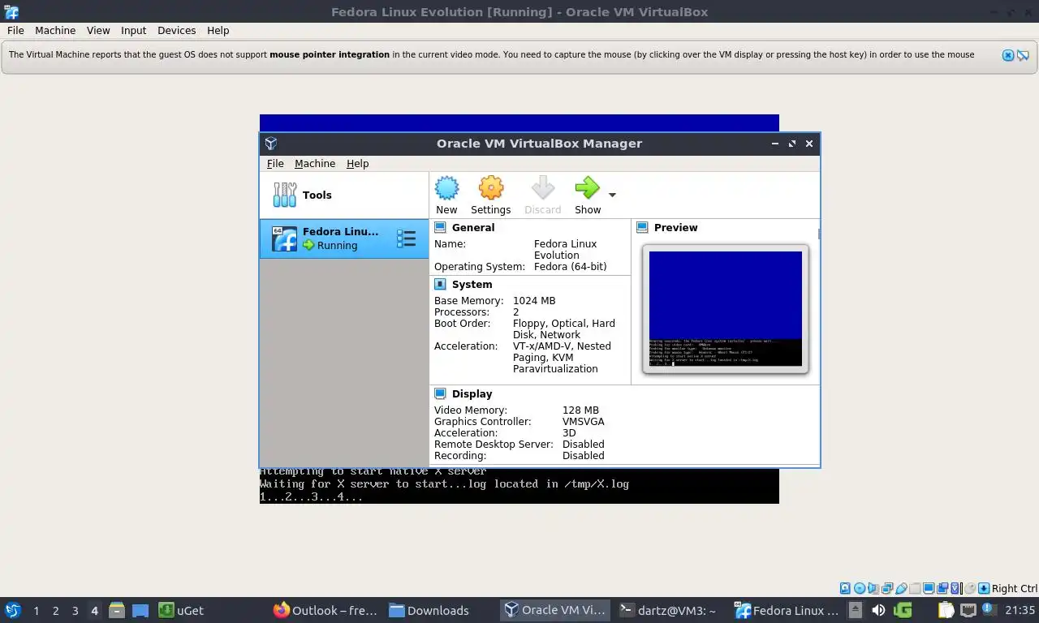Click the network connection tray icon
Screen dimensions: 1039x623
click(x=968, y=610)
